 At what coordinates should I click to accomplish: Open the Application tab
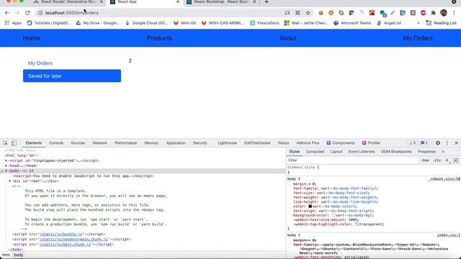(176, 143)
